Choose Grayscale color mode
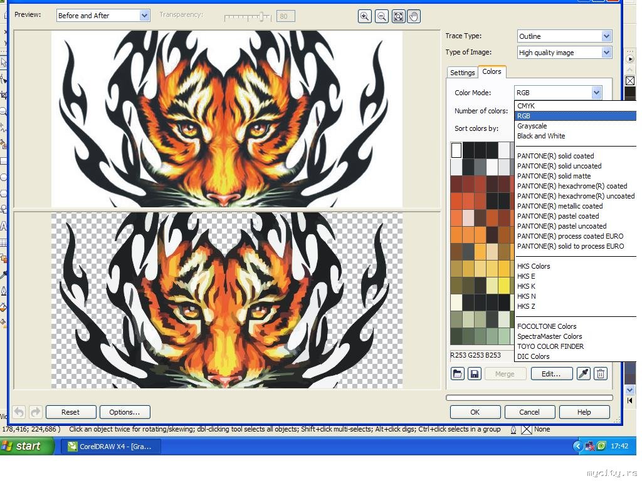The height and width of the screenshot is (481, 642). click(x=576, y=126)
